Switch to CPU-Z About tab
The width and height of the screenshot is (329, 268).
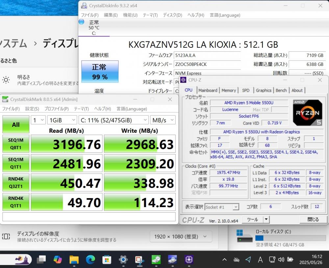pyautogui.click(x=297, y=90)
